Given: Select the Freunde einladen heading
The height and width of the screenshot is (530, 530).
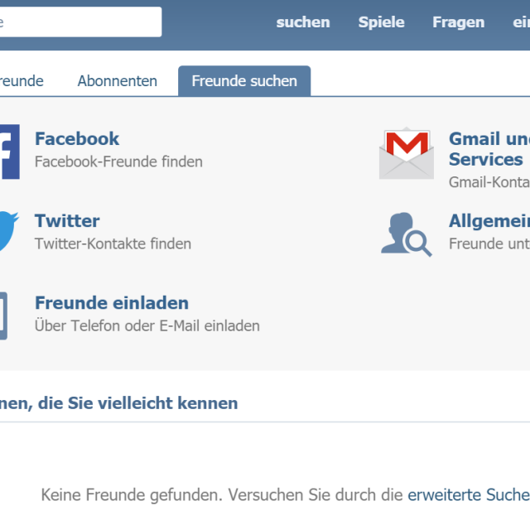Looking at the screenshot, I should pos(112,303).
